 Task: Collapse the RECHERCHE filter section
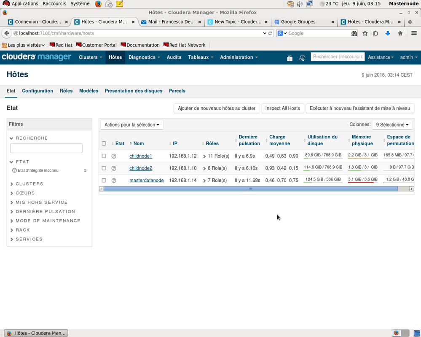point(29,138)
